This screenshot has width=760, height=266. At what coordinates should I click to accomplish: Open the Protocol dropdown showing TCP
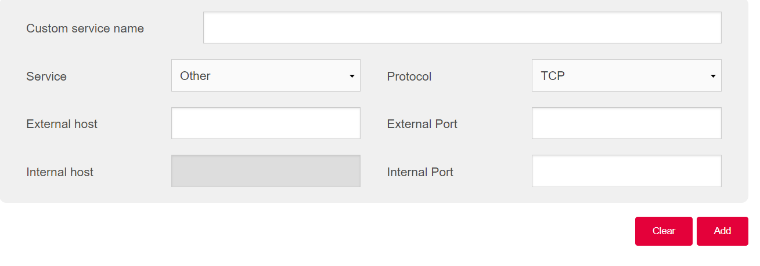[x=626, y=75]
